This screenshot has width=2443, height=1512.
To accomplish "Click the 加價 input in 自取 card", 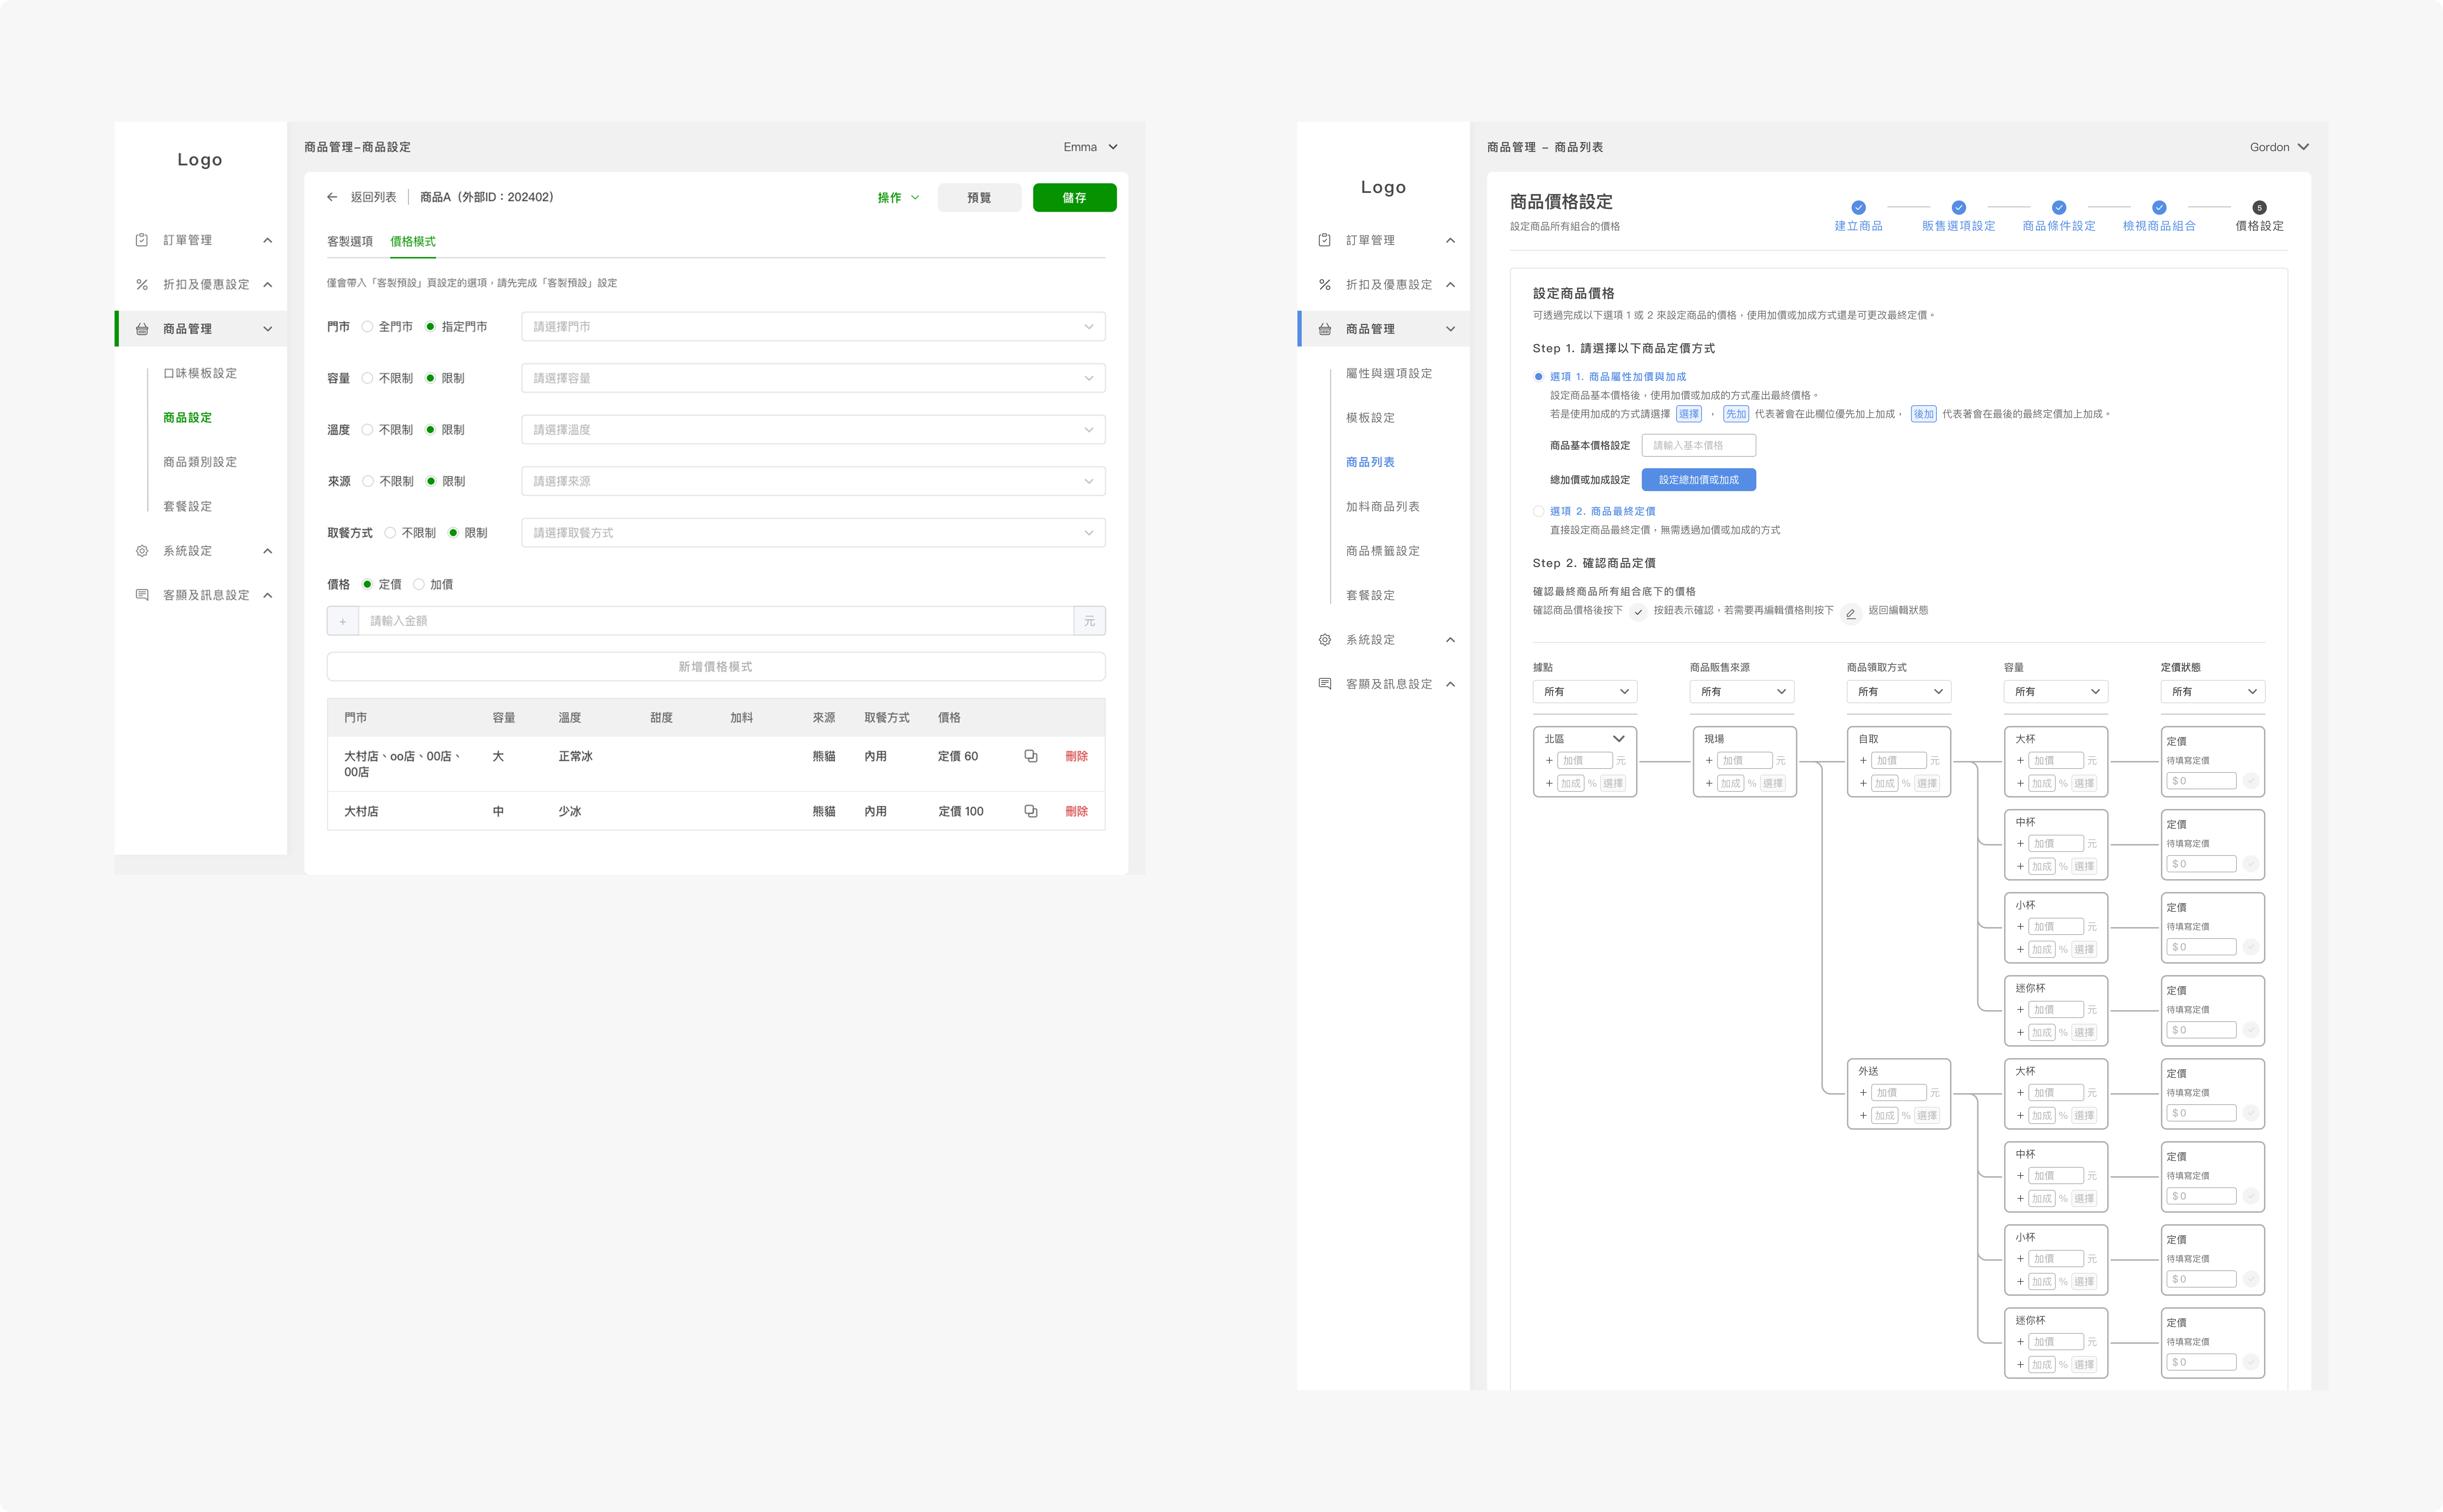I will click(x=1899, y=761).
